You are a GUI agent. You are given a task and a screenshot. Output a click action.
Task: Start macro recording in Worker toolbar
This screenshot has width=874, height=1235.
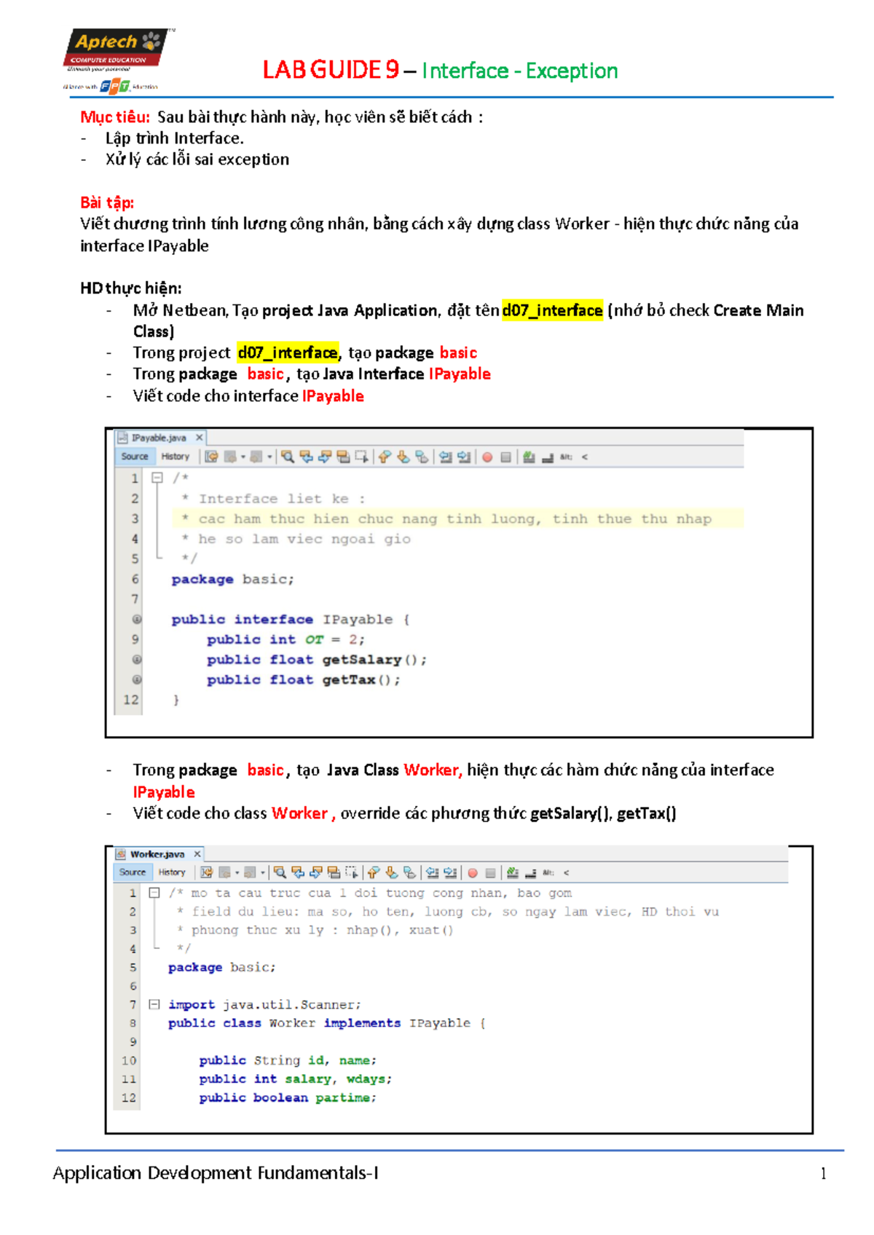coord(473,873)
